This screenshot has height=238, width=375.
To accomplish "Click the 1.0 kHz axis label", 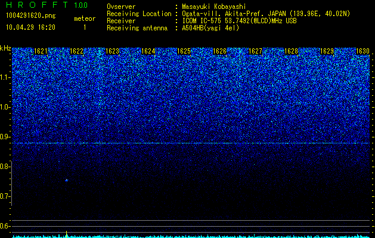I will click(4, 107).
